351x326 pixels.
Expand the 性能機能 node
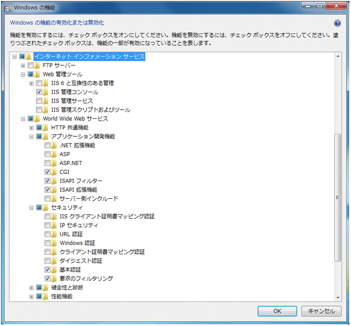pos(31,297)
